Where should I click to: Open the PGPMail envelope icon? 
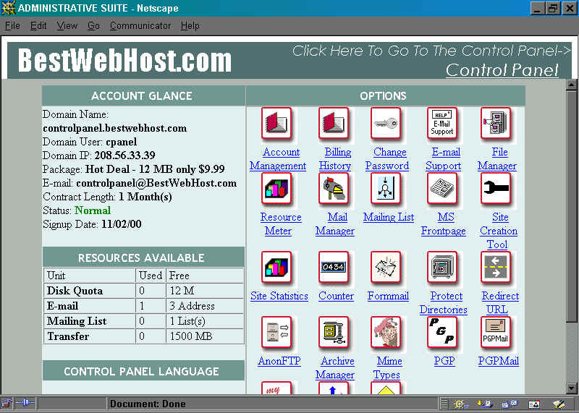(x=496, y=332)
